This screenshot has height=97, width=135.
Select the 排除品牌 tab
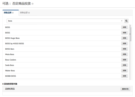pyautogui.click(x=11, y=13)
